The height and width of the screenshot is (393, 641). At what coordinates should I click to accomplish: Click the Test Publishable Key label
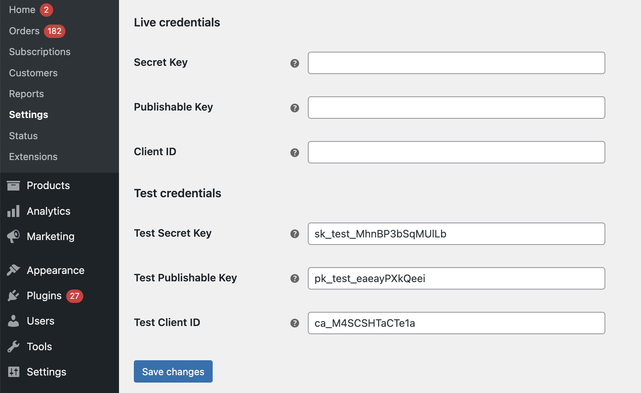click(x=186, y=278)
